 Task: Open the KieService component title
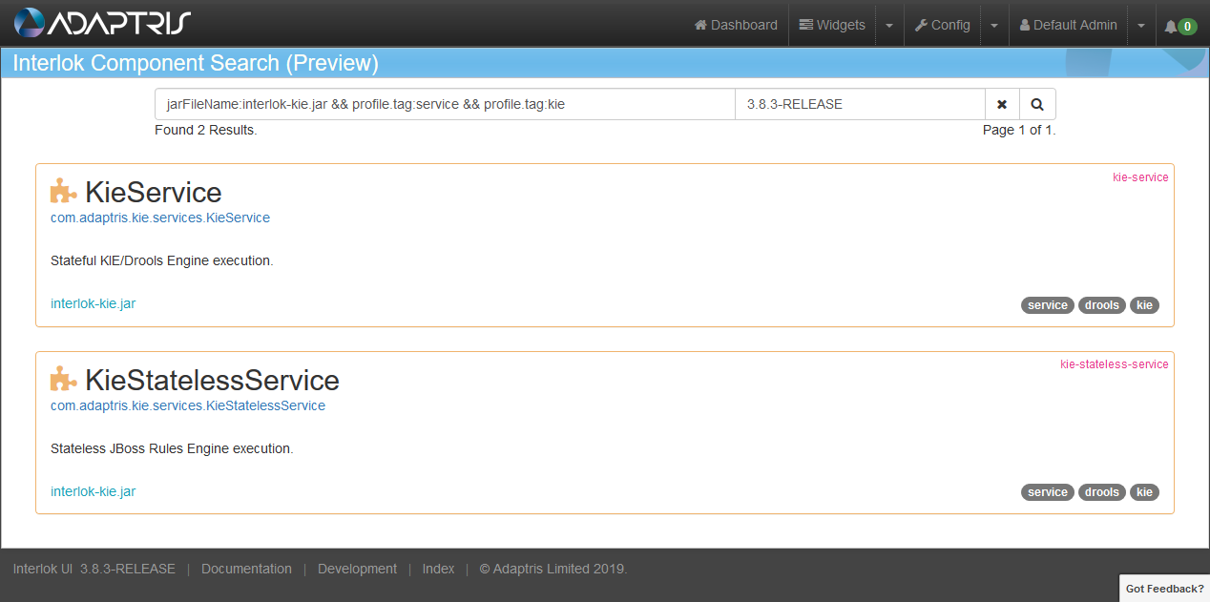(x=154, y=192)
